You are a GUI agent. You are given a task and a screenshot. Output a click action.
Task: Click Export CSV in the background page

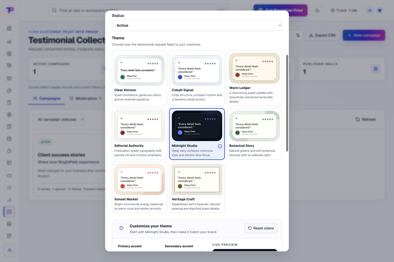tap(322, 35)
